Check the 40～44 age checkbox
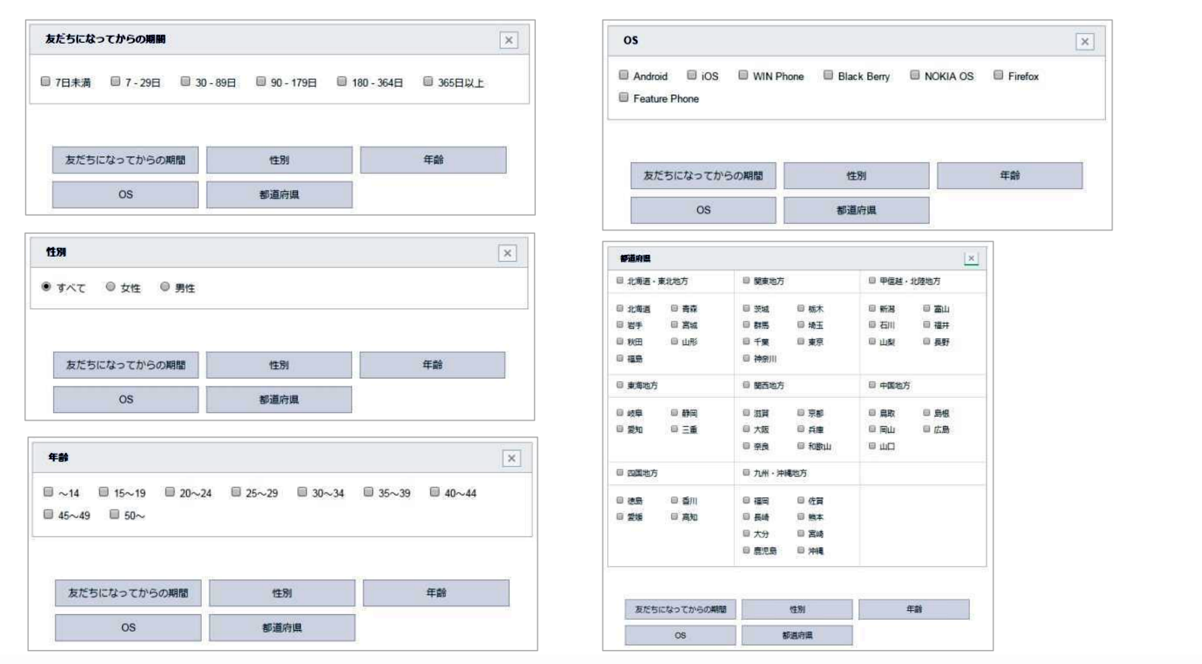The width and height of the screenshot is (1202, 664). point(435,492)
